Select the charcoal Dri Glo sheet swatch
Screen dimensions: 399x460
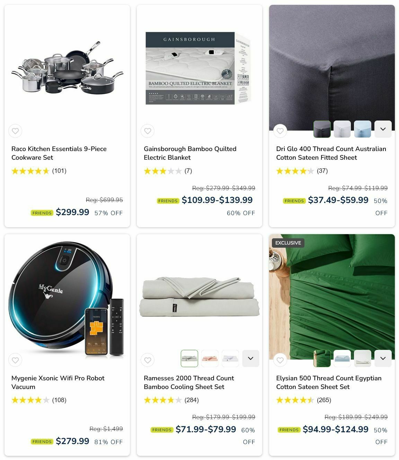[x=322, y=129]
